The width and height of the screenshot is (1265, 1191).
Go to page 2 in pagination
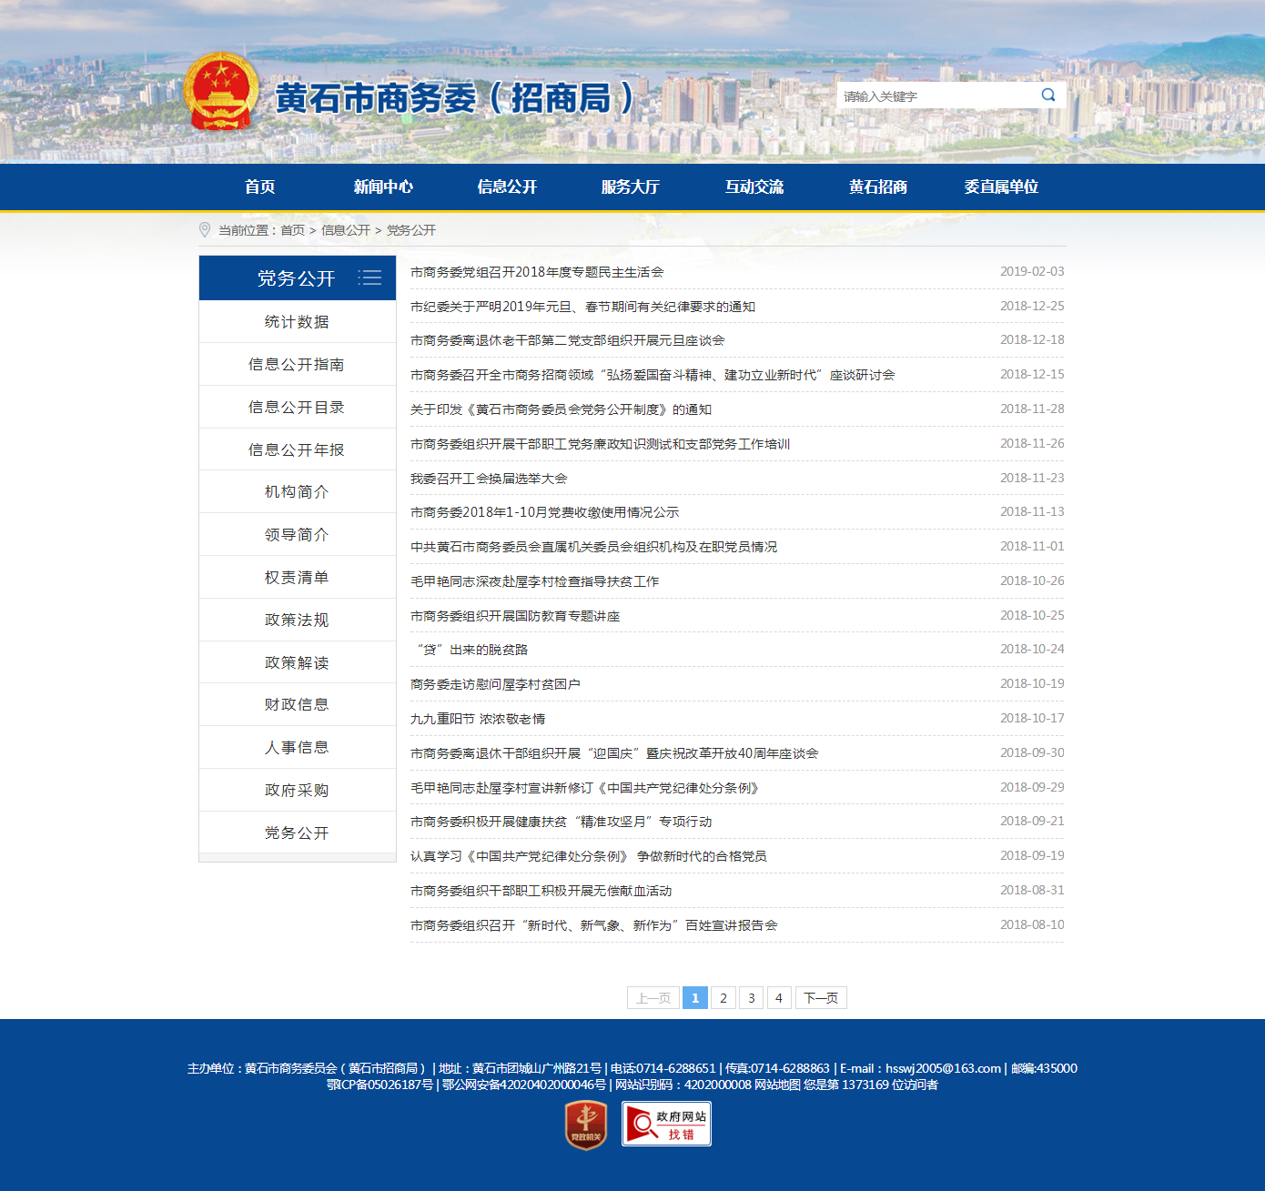[x=724, y=998]
